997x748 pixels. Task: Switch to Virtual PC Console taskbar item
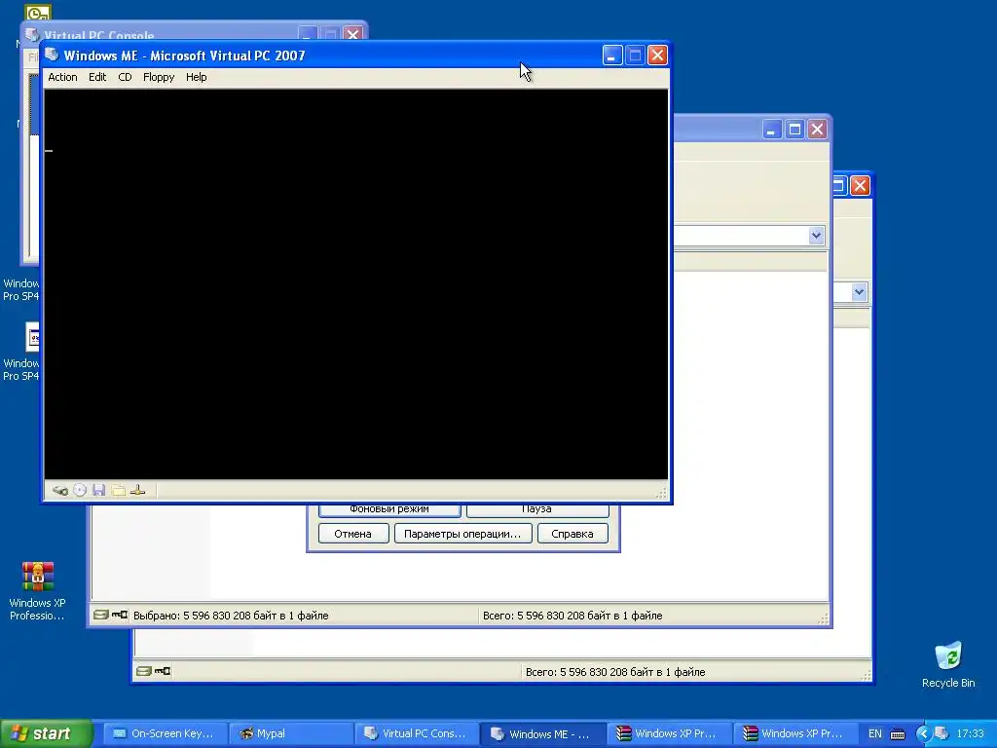click(415, 733)
